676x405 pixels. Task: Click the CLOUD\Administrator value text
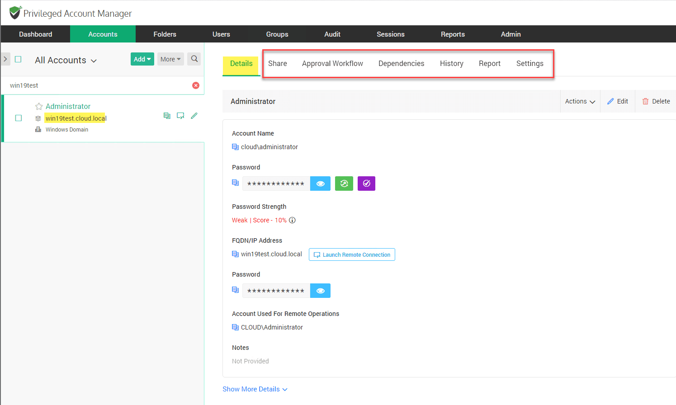pos(272,327)
